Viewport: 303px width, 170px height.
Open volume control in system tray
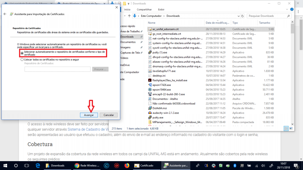pos(263,166)
